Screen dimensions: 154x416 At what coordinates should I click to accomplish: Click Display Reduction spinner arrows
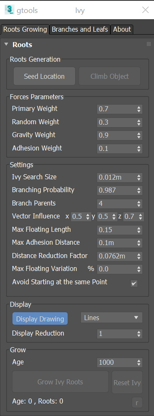pos(139,334)
